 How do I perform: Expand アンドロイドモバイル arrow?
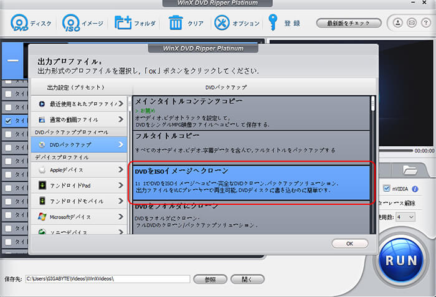(x=121, y=200)
